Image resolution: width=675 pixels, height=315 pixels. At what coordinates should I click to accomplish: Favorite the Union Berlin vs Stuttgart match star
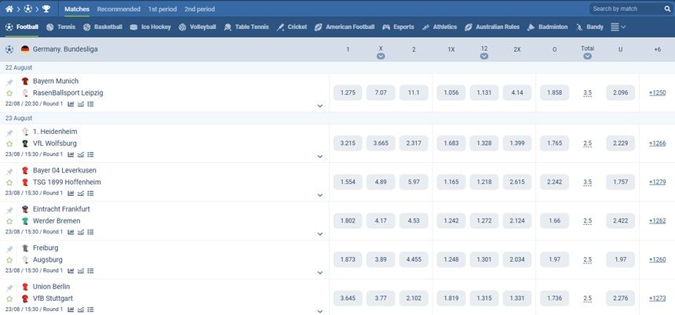coord(9,299)
